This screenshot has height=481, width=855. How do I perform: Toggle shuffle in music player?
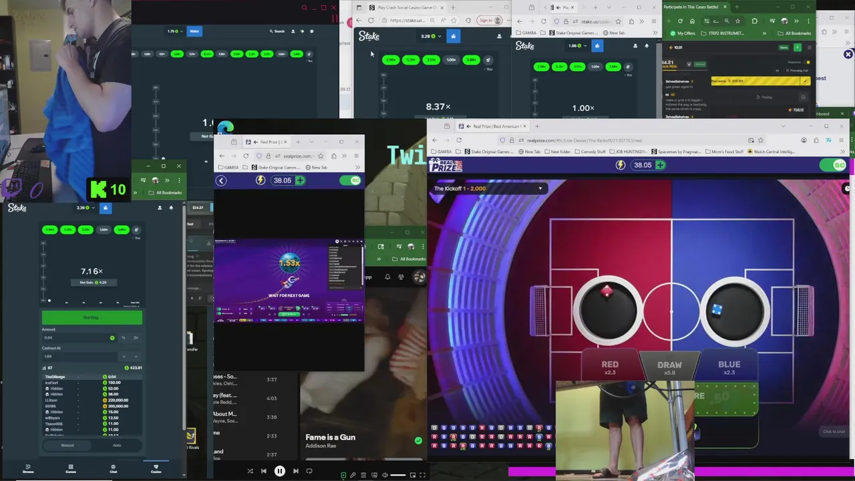(250, 471)
